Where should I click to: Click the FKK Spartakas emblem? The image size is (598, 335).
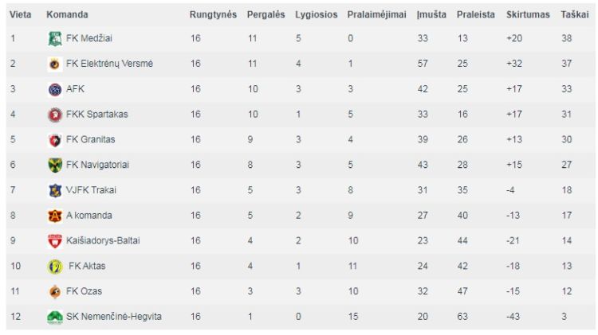(55, 115)
